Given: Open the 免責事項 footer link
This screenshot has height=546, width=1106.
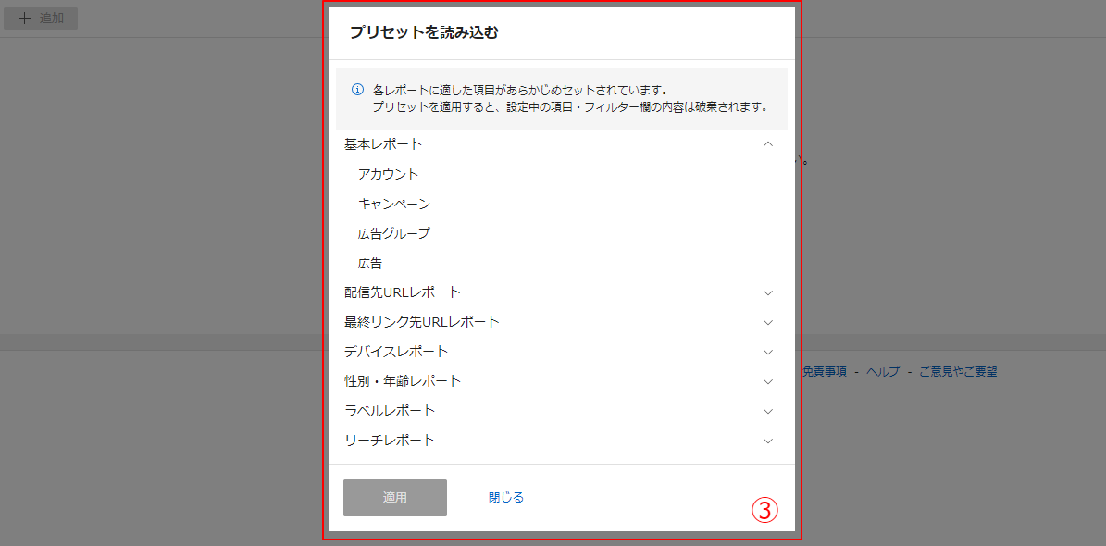Looking at the screenshot, I should 824,372.
